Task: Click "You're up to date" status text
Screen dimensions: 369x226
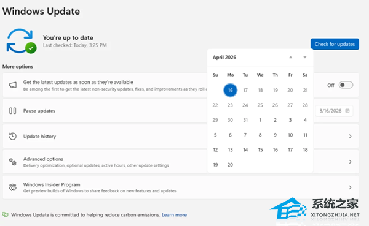Action: coord(68,38)
